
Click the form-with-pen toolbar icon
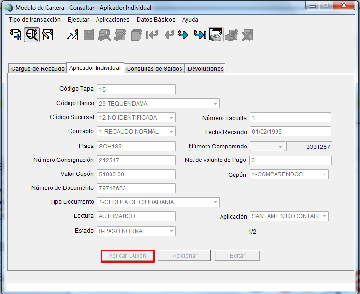point(72,35)
